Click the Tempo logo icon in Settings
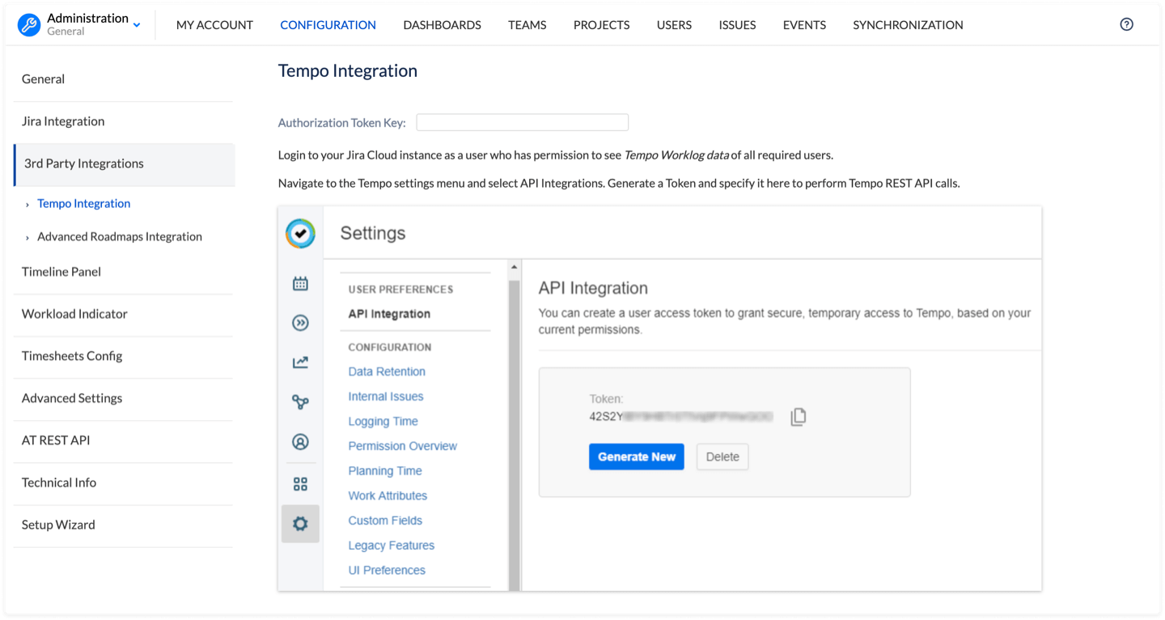 click(x=300, y=233)
